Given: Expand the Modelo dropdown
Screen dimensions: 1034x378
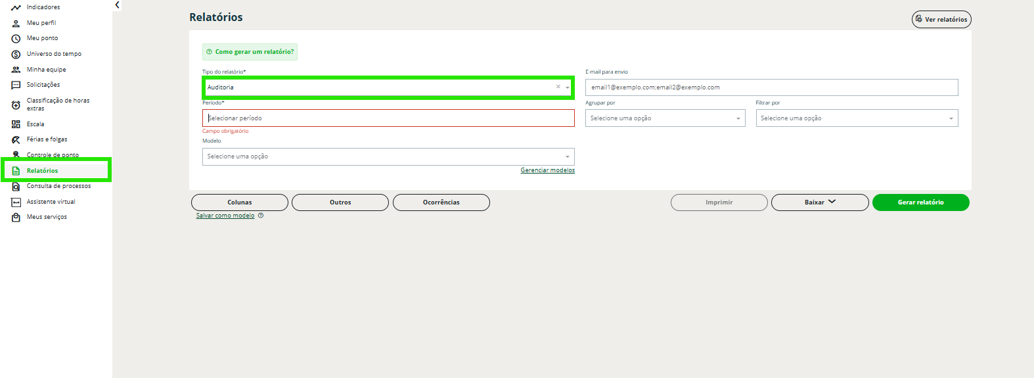Looking at the screenshot, I should (388, 156).
